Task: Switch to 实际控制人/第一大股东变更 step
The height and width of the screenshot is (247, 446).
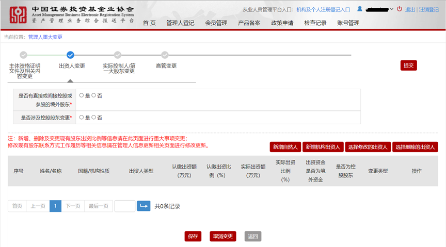Action: (119, 69)
